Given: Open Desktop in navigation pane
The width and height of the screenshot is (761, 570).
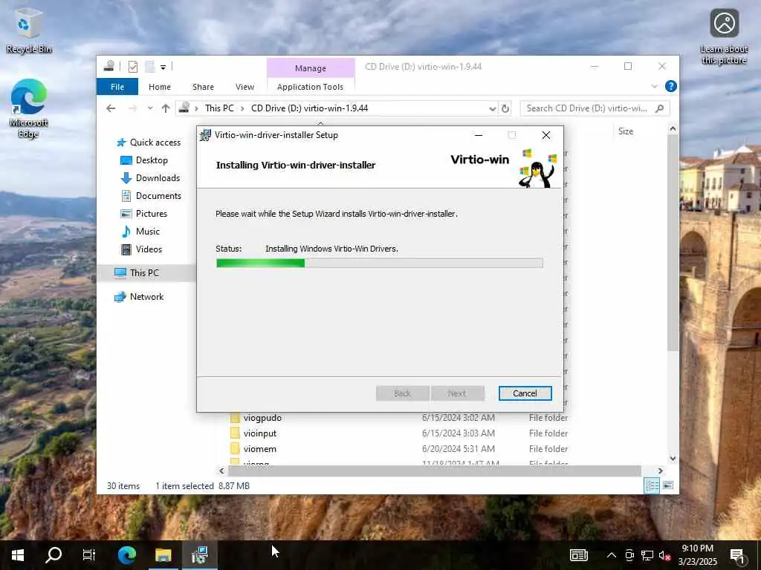Looking at the screenshot, I should pos(144,160).
